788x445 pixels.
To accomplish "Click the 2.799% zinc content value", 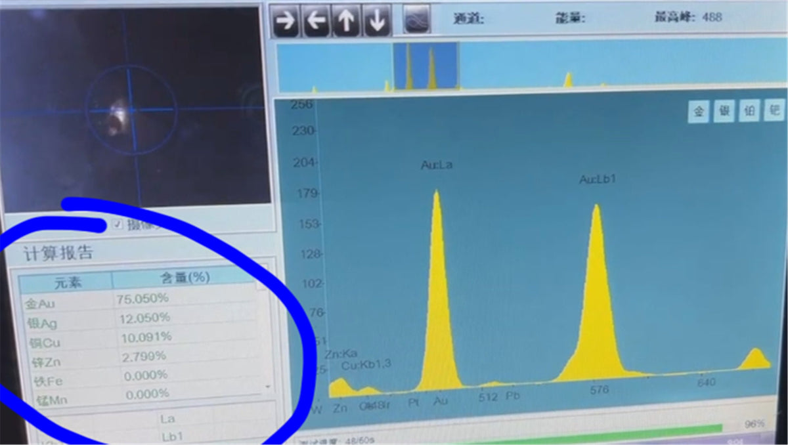I will 145,356.
